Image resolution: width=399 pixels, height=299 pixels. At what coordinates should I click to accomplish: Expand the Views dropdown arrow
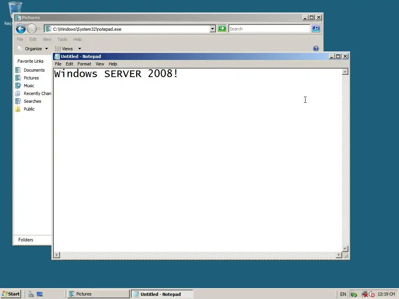tap(79, 49)
